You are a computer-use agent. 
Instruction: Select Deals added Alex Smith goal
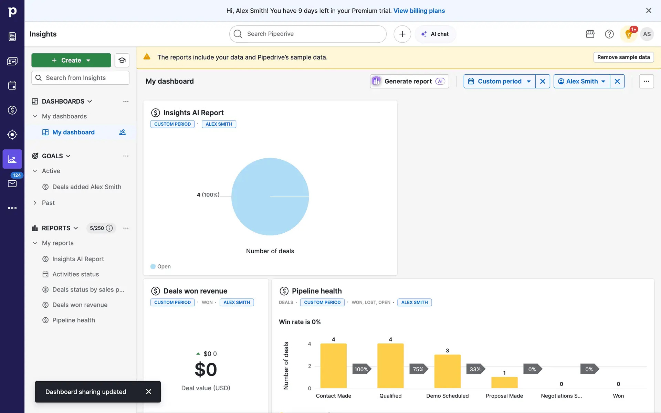(86, 187)
